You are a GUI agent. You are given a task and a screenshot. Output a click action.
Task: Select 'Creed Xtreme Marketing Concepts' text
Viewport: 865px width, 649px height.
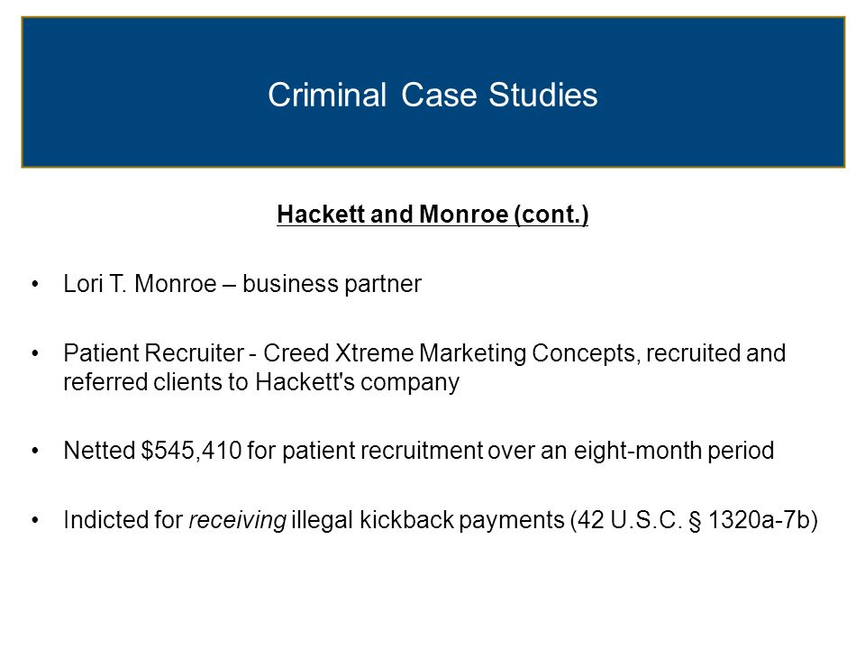coord(449,353)
